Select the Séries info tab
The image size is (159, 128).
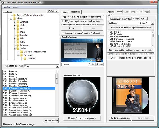[136, 19]
